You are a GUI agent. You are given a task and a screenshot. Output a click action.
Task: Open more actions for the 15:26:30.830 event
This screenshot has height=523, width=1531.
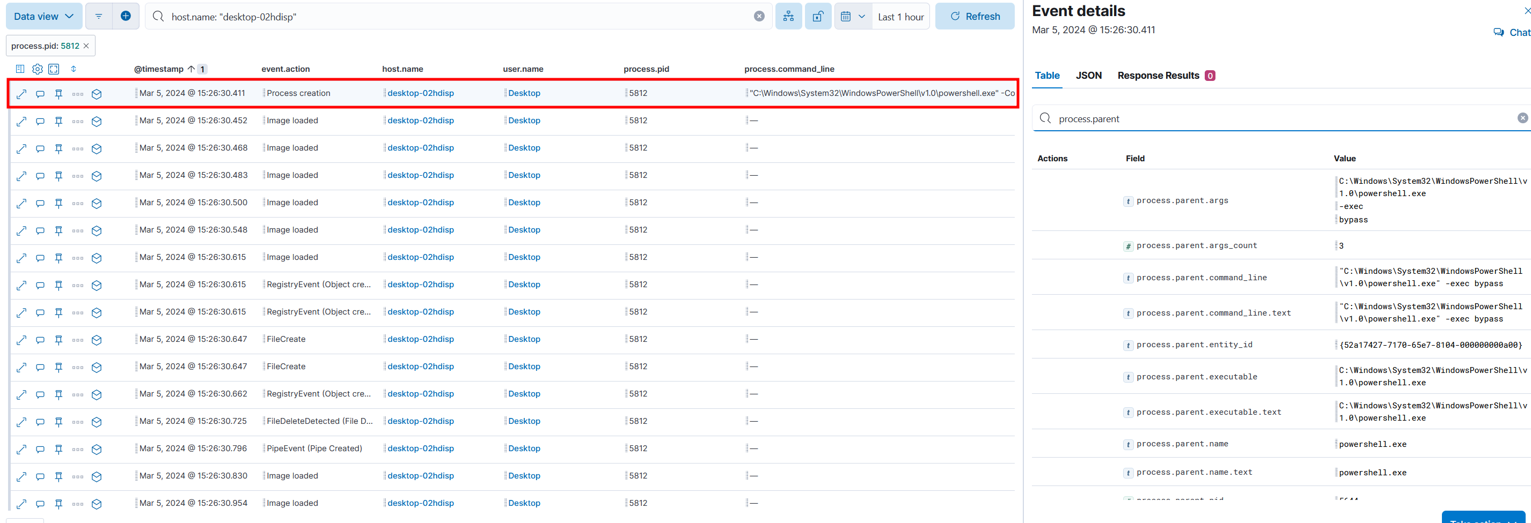point(78,476)
